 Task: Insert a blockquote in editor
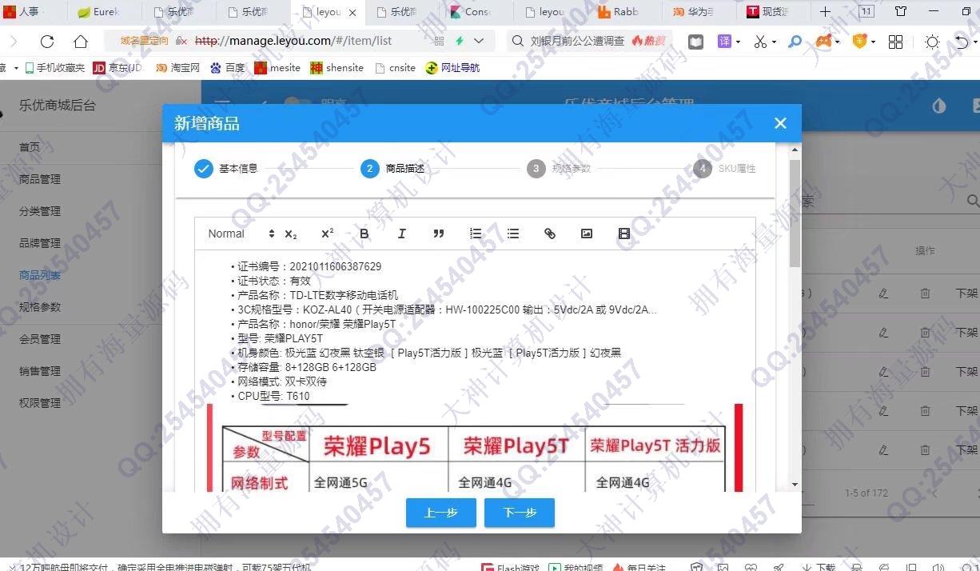[438, 234]
